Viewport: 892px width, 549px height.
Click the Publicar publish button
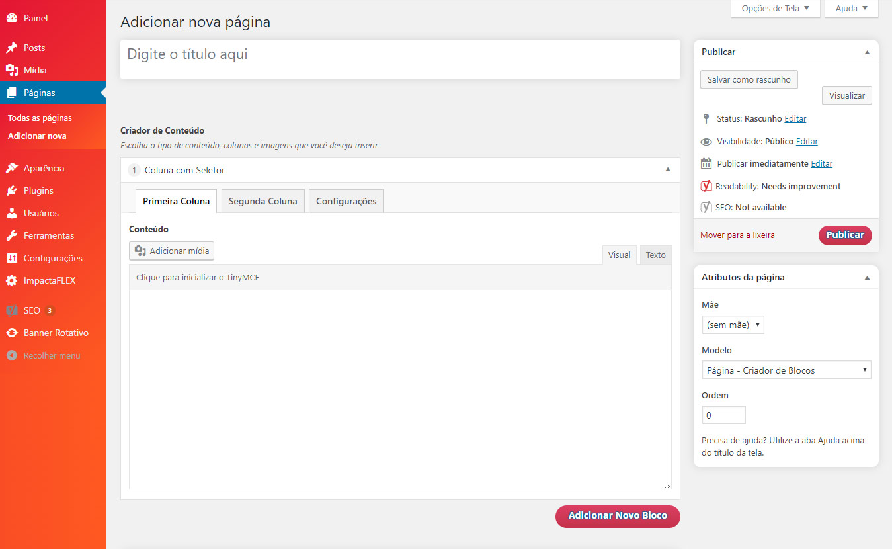tap(845, 235)
